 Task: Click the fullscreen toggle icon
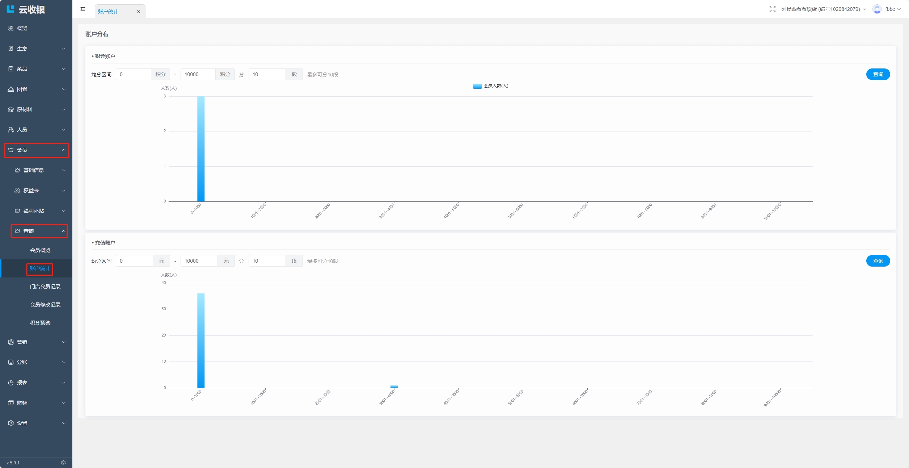click(772, 9)
